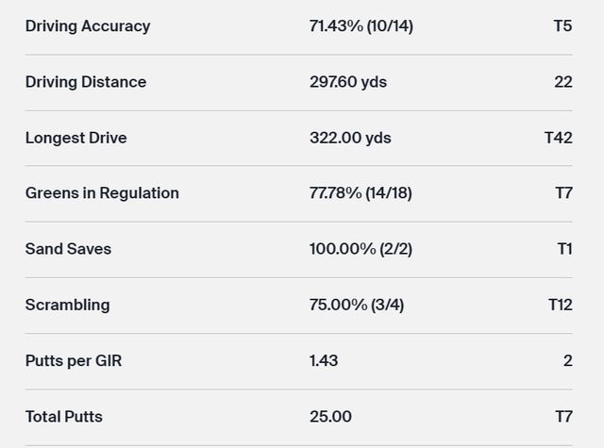The height and width of the screenshot is (448, 604).
Task: Click the 75.00% (3/4) scrambling value
Action: [x=356, y=305]
